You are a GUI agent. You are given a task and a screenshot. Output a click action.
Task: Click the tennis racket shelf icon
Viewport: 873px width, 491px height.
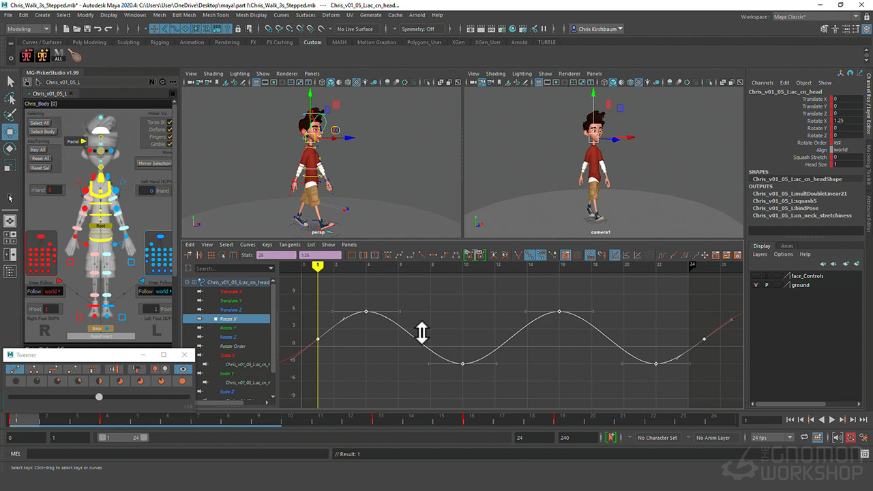[x=75, y=56]
